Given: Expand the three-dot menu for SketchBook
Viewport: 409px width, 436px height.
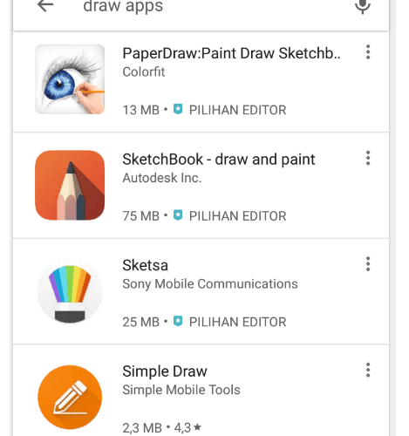Looking at the screenshot, I should click(368, 158).
